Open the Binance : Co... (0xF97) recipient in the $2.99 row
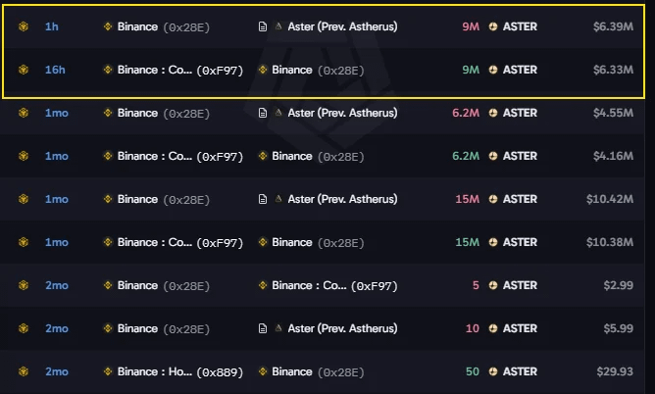The height and width of the screenshot is (394, 655). pyautogui.click(x=334, y=285)
